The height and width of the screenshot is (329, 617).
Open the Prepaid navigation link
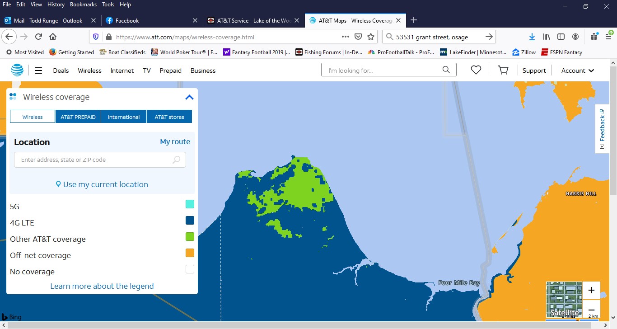pyautogui.click(x=171, y=70)
